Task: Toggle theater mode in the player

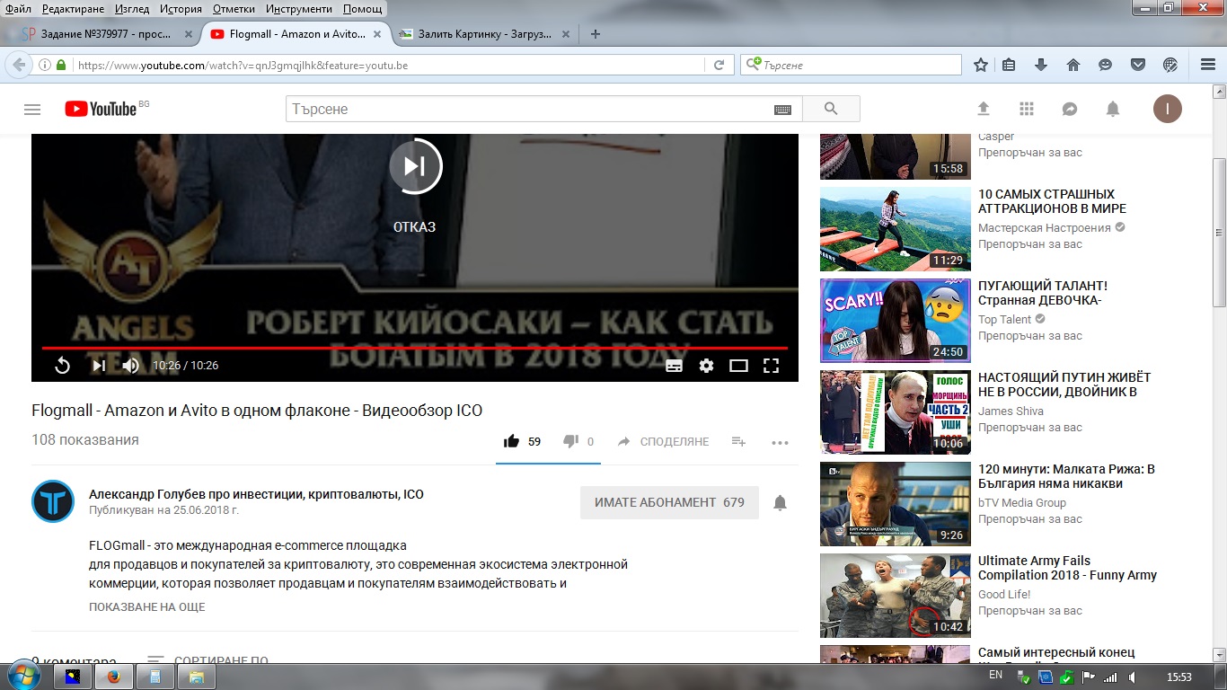Action: 738,366
